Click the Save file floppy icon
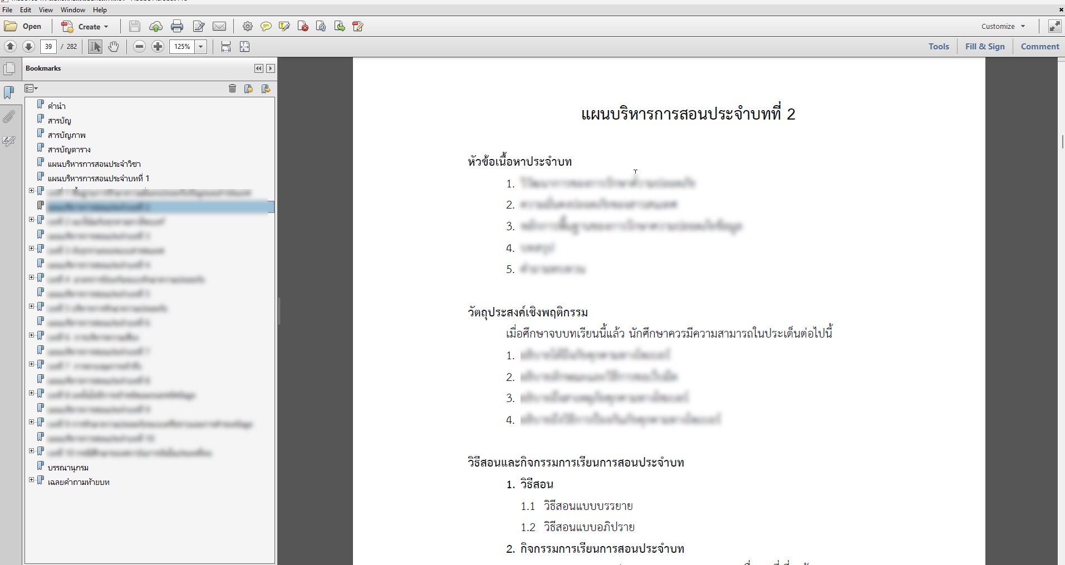Image resolution: width=1065 pixels, height=565 pixels. (135, 26)
